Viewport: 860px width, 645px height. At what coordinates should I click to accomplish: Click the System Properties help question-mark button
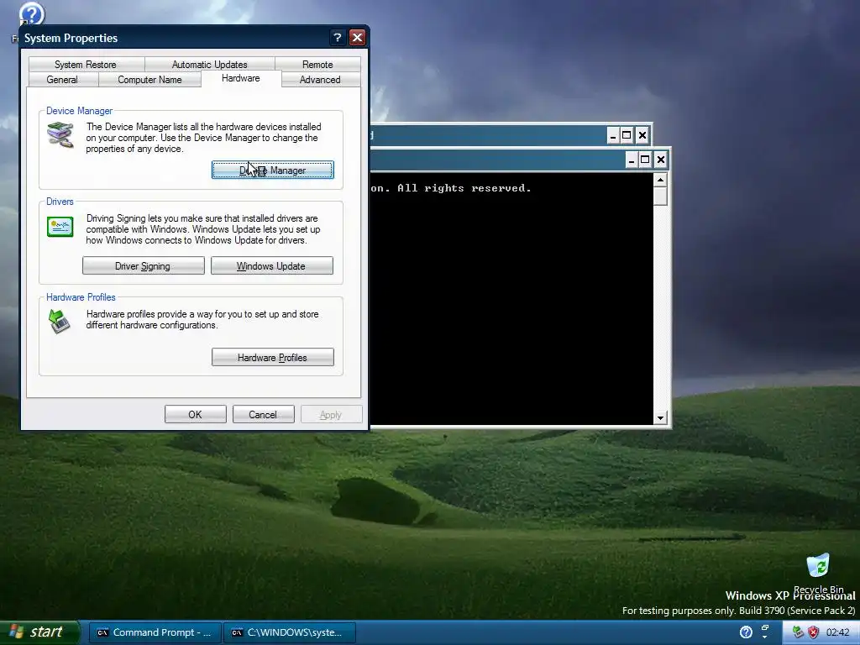point(338,37)
